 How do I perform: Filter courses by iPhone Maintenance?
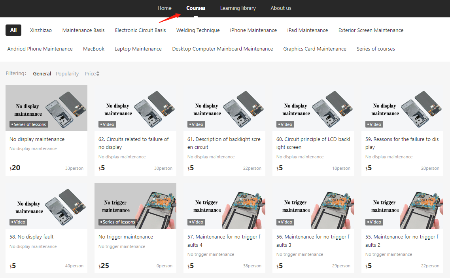(x=253, y=30)
